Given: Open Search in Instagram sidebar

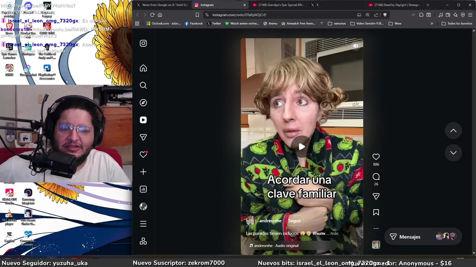Looking at the screenshot, I should (143, 85).
